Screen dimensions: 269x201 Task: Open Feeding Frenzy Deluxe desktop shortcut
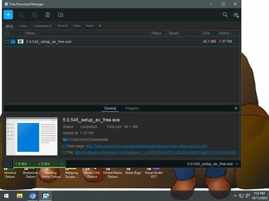[x=51, y=174]
